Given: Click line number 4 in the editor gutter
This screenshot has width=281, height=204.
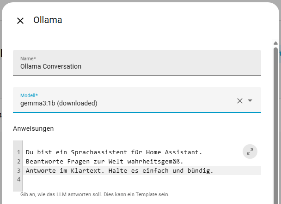Looking at the screenshot, I should [18, 180].
